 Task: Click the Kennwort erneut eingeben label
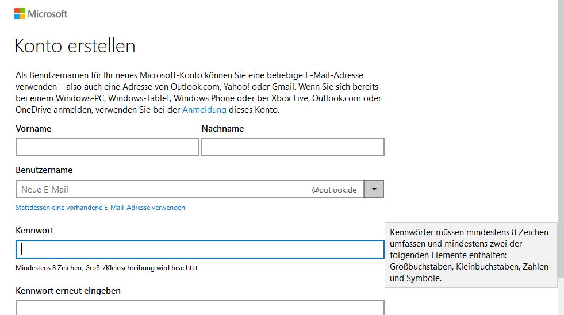pos(68,291)
